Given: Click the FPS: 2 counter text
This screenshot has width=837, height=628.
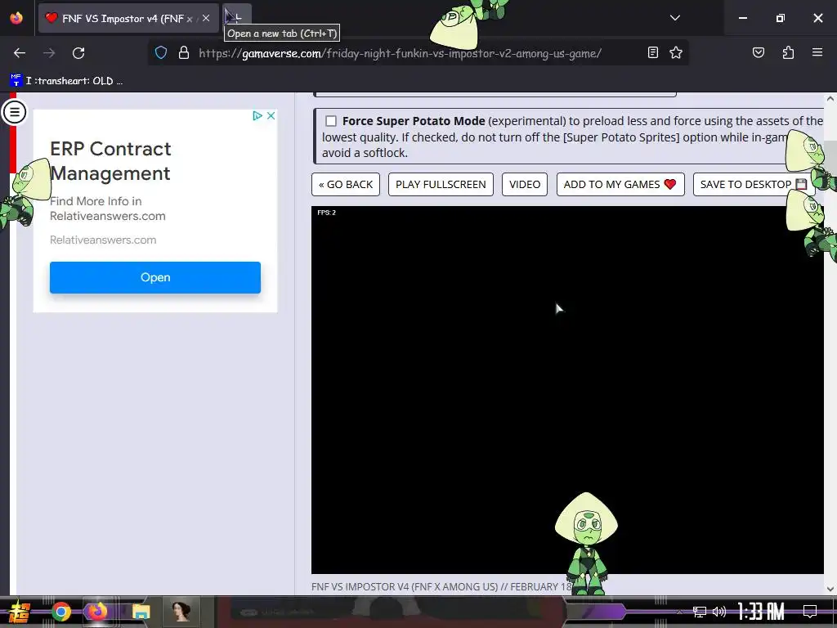Looking at the screenshot, I should (x=327, y=213).
